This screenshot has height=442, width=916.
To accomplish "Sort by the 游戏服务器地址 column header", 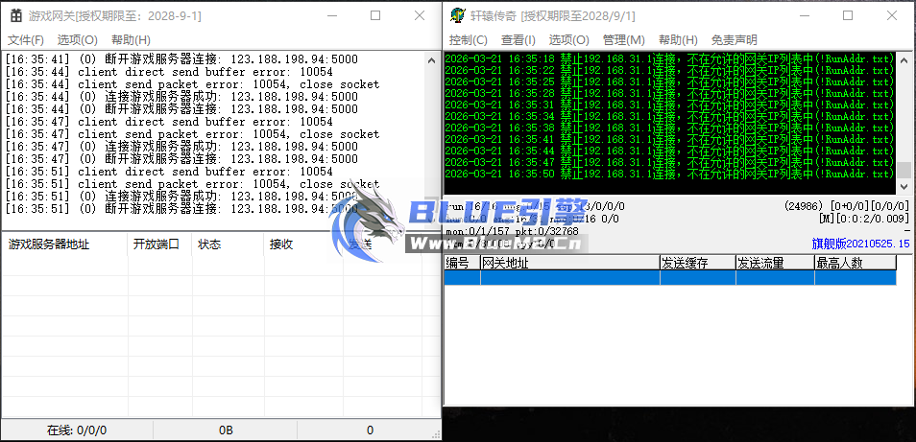I will click(x=48, y=244).
